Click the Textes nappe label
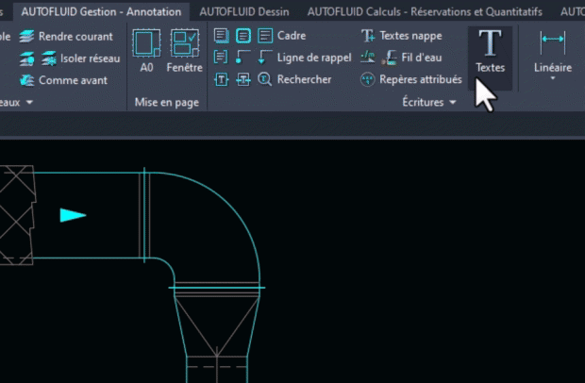This screenshot has height=383, width=585. (410, 36)
